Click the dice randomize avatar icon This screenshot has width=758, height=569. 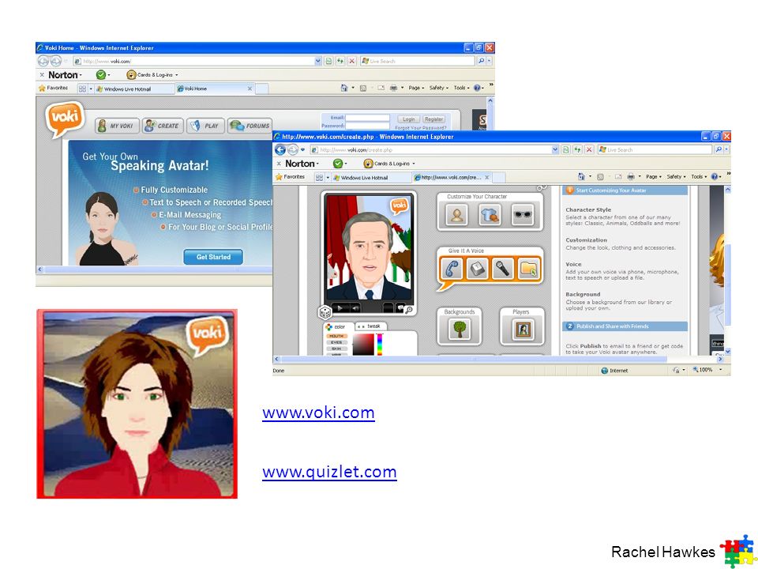325,312
